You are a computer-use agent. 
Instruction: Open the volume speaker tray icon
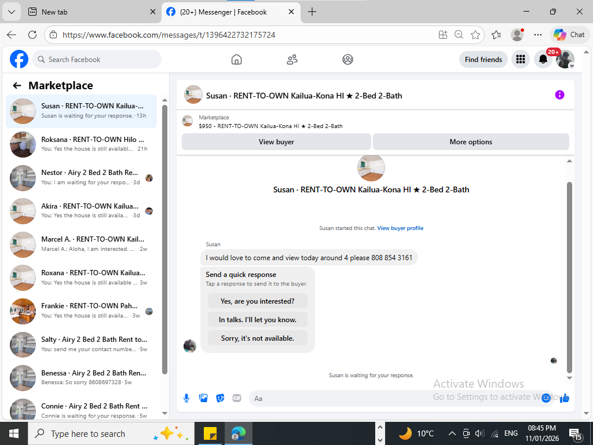click(x=479, y=433)
